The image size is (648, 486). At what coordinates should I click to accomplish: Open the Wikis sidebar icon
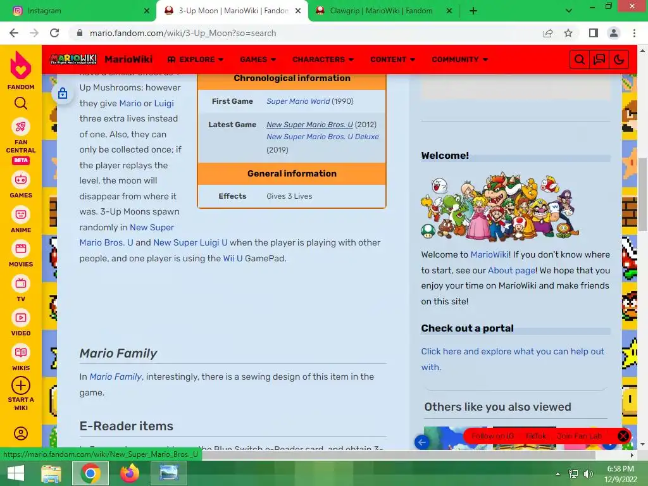21,352
